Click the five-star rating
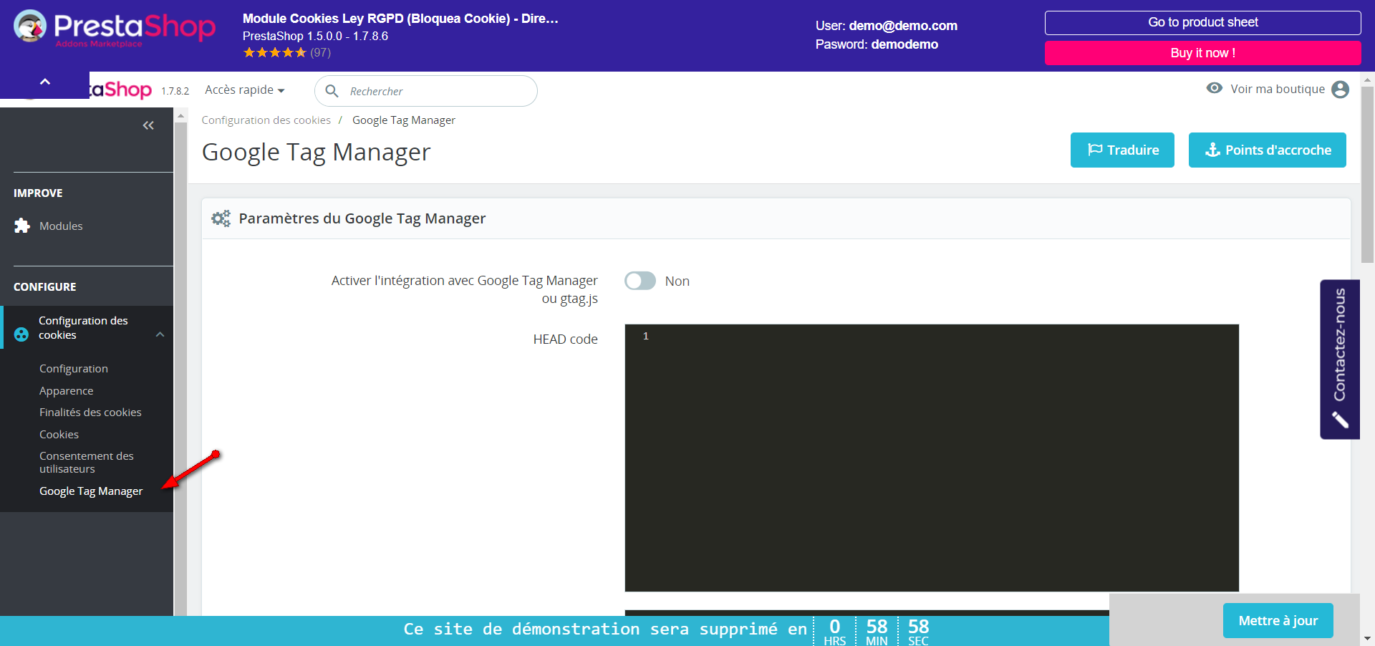The height and width of the screenshot is (646, 1375). click(x=274, y=52)
